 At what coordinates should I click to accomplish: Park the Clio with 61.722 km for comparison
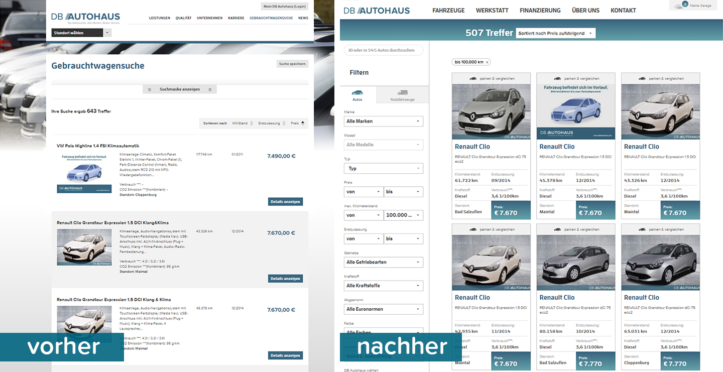pyautogui.click(x=491, y=78)
